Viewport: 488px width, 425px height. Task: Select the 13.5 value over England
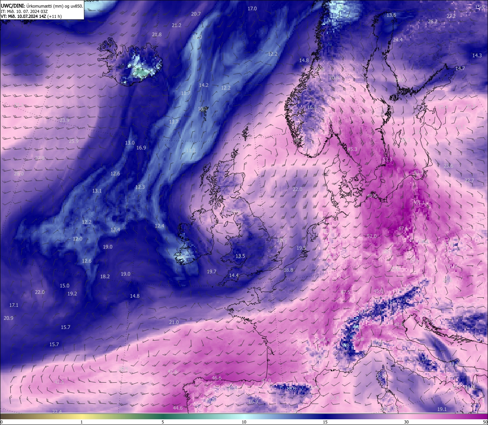click(x=240, y=256)
